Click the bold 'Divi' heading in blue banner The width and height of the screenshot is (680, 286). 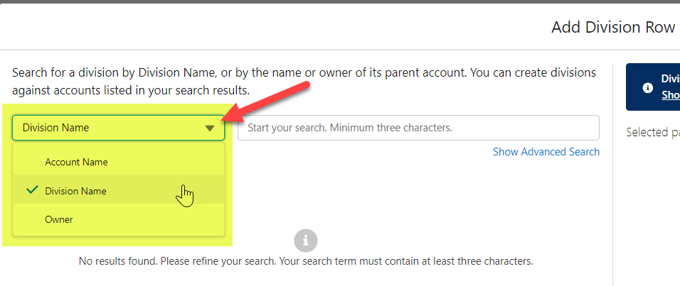pyautogui.click(x=670, y=79)
